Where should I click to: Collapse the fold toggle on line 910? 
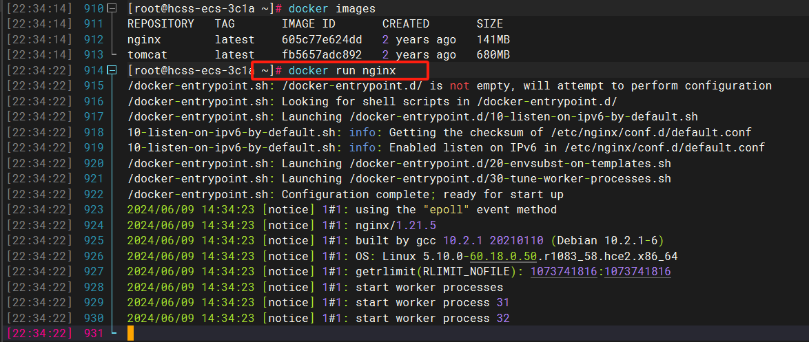114,9
